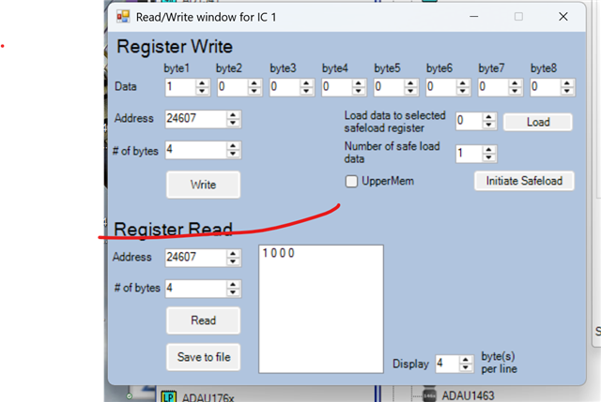
Task: Click safeload register number field
Action: 469,121
